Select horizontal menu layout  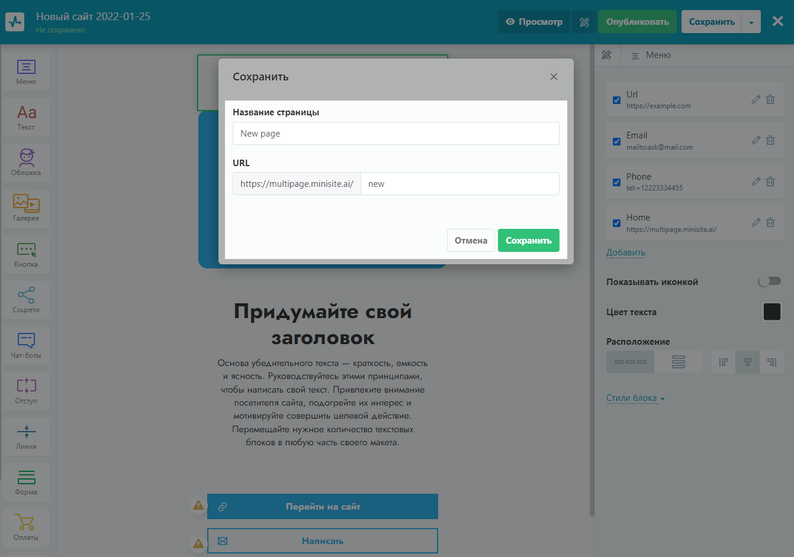[x=630, y=362]
